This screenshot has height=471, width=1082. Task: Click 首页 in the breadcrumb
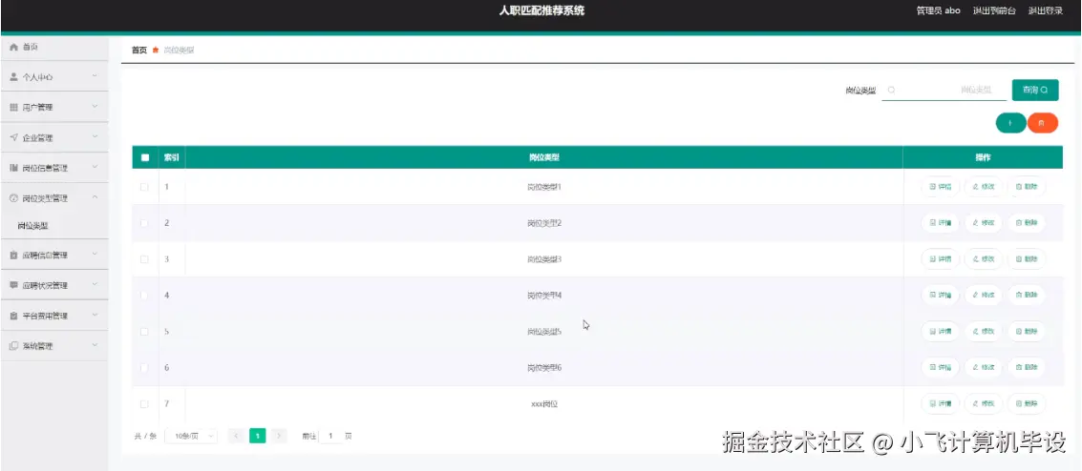tap(138, 51)
